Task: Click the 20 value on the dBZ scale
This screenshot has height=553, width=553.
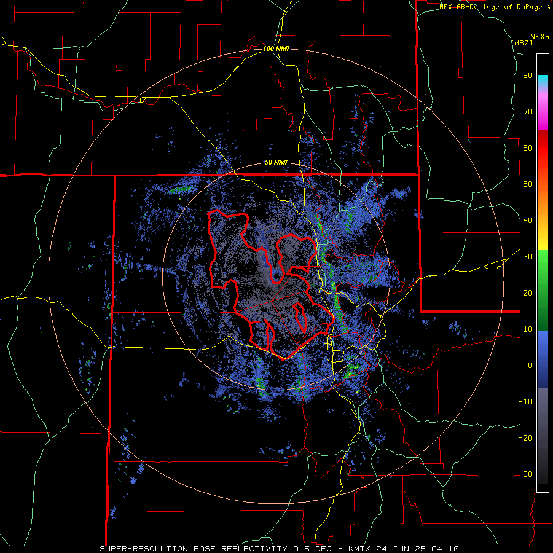Action: pyautogui.click(x=528, y=292)
